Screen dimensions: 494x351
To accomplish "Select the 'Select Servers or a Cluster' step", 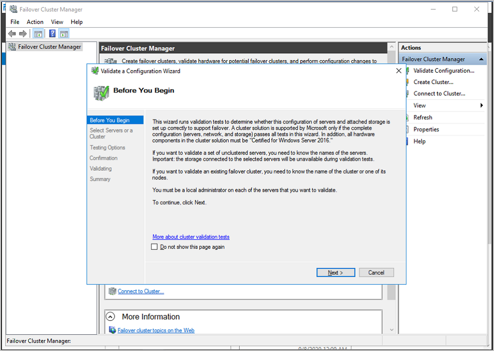I will point(111,133).
